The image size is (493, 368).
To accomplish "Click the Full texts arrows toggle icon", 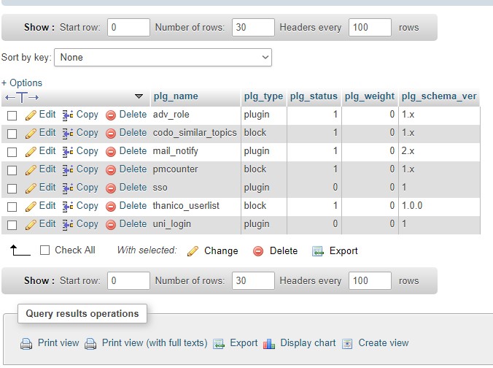I will click(x=22, y=97).
